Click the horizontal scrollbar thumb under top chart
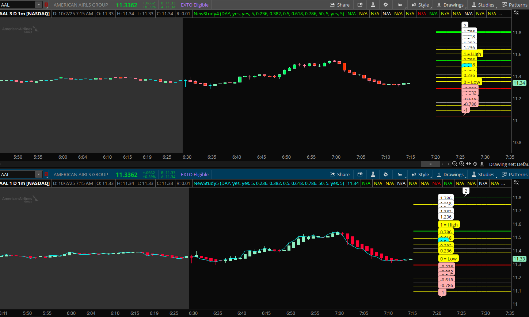 (x=431, y=164)
